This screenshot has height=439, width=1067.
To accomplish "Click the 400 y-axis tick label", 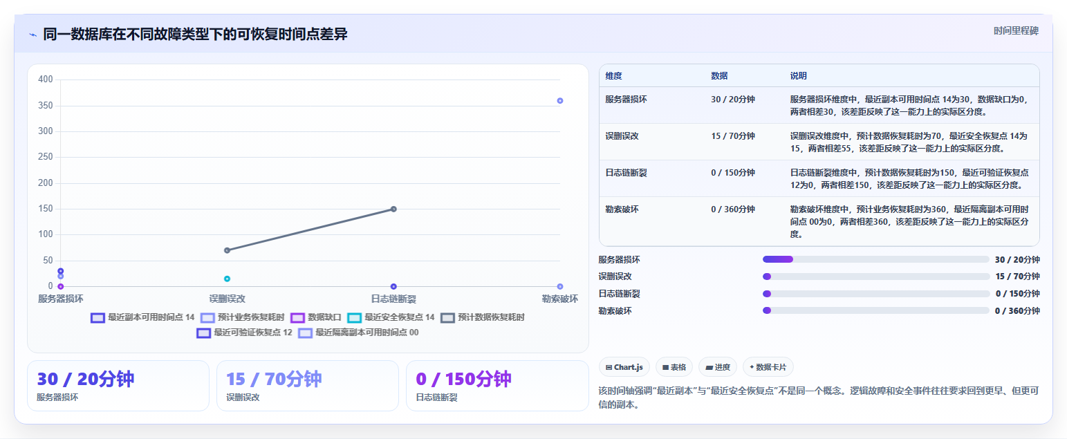I will pyautogui.click(x=46, y=80).
